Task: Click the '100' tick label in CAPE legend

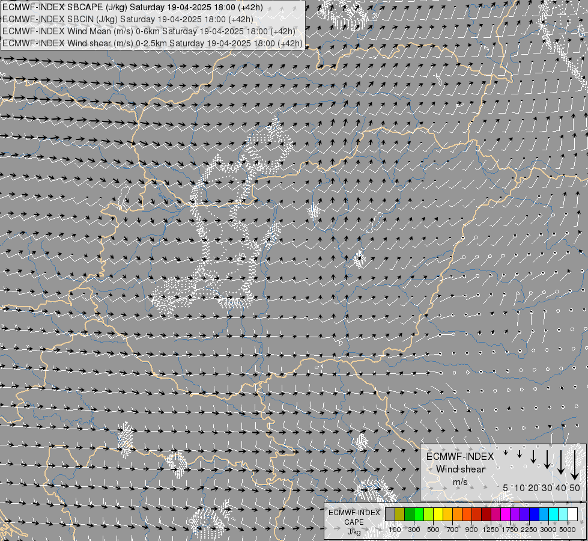Action: pos(395,530)
